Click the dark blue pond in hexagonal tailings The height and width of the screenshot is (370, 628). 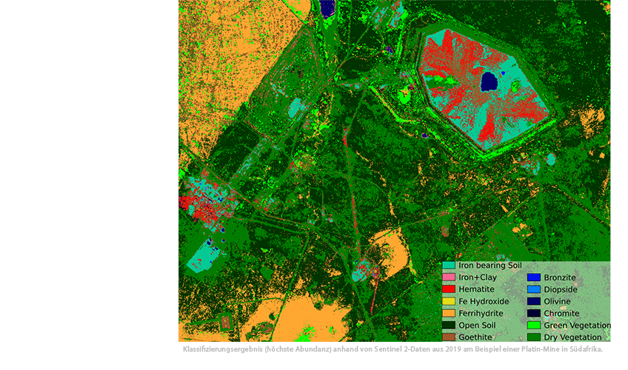click(x=489, y=81)
